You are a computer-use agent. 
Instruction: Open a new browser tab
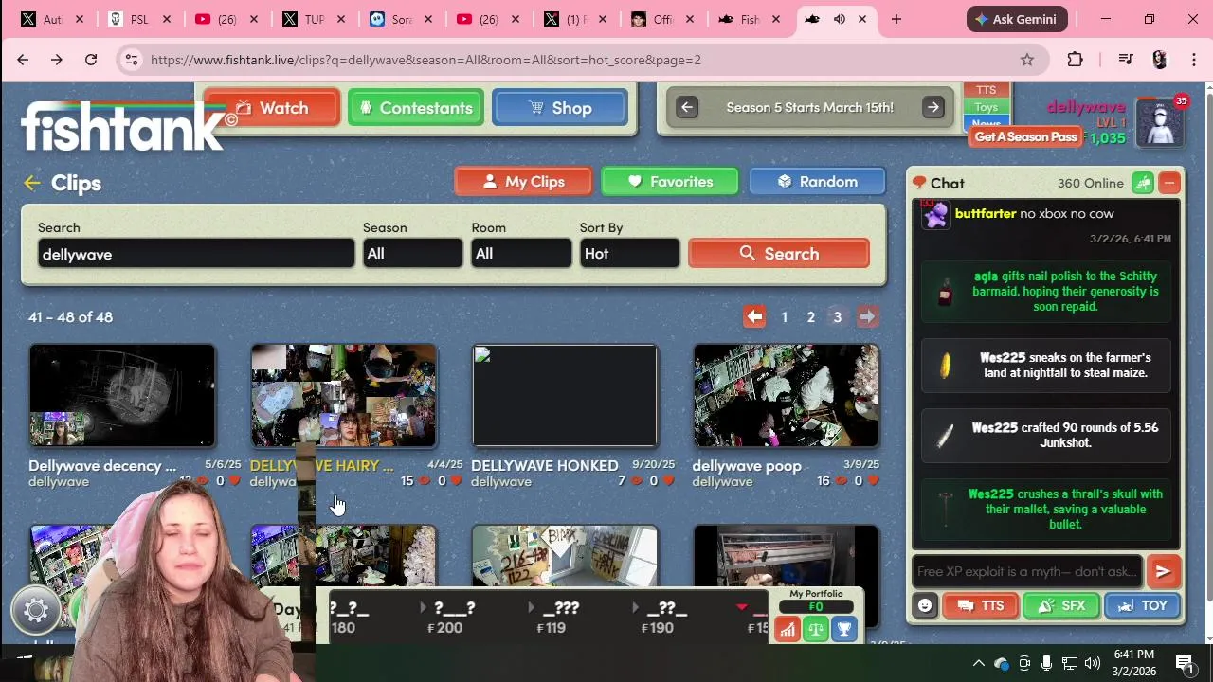(x=896, y=19)
